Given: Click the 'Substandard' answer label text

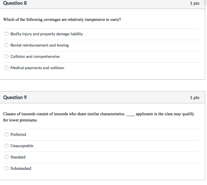Looking at the screenshot, I should [21, 168].
